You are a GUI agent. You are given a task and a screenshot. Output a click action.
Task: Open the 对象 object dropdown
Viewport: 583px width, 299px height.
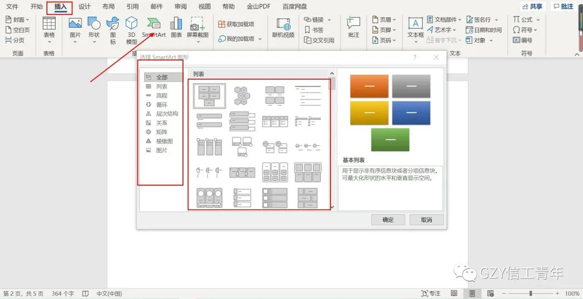point(479,40)
